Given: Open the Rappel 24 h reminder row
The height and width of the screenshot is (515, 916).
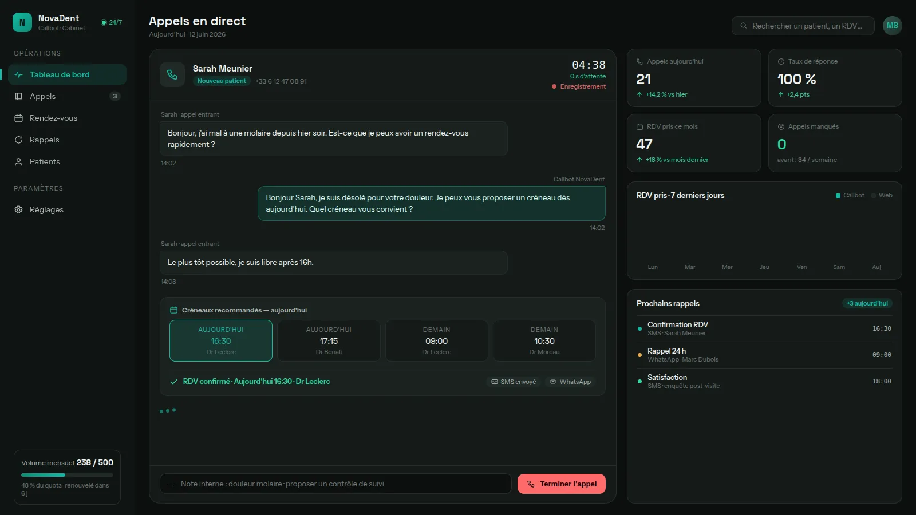Looking at the screenshot, I should [x=764, y=355].
